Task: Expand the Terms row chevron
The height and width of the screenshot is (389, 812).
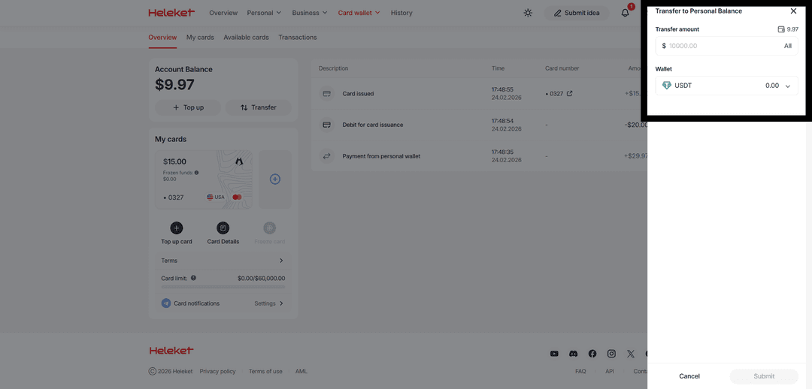Action: click(281, 261)
